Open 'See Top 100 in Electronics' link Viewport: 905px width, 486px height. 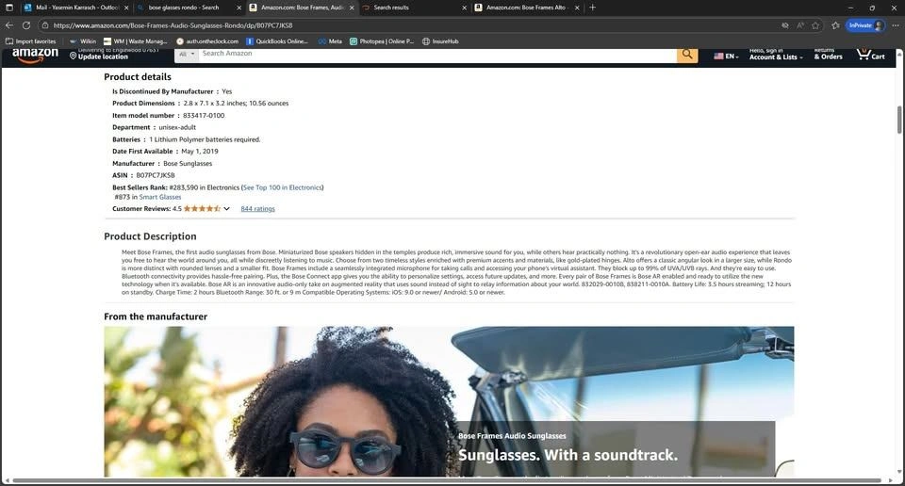pos(282,187)
